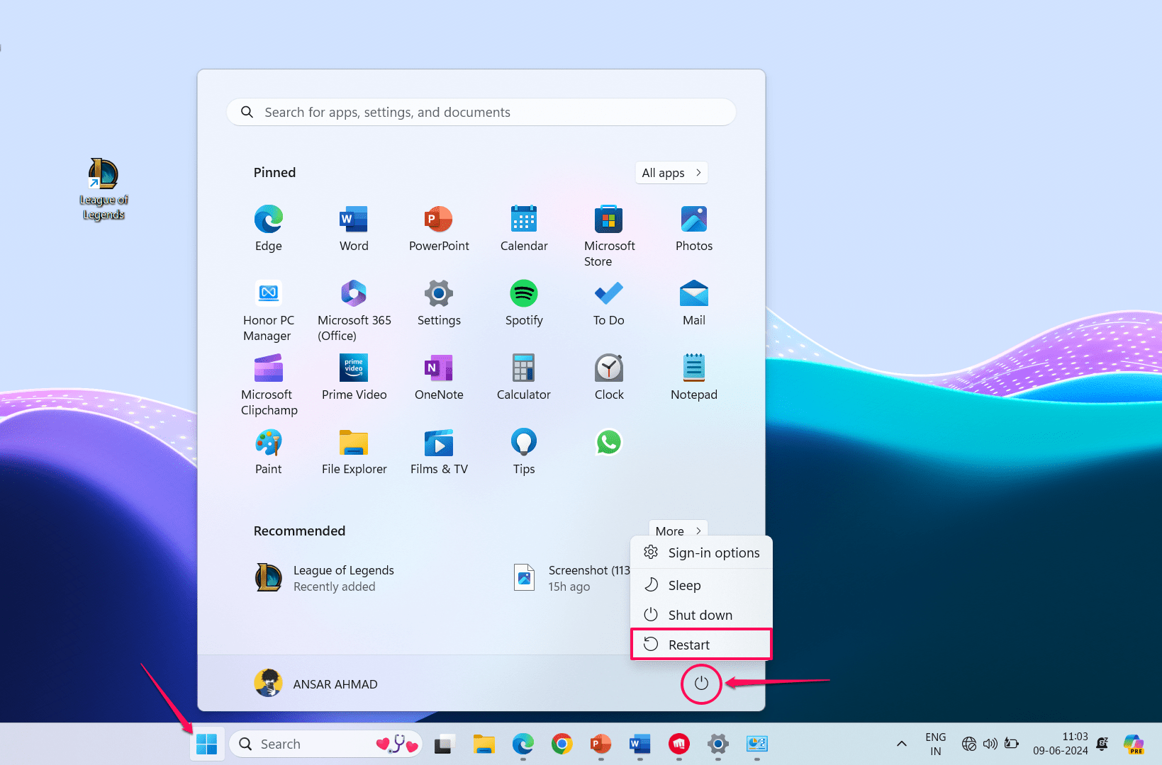This screenshot has height=765, width=1162.
Task: Select Shut down from power menu
Action: pos(701,615)
